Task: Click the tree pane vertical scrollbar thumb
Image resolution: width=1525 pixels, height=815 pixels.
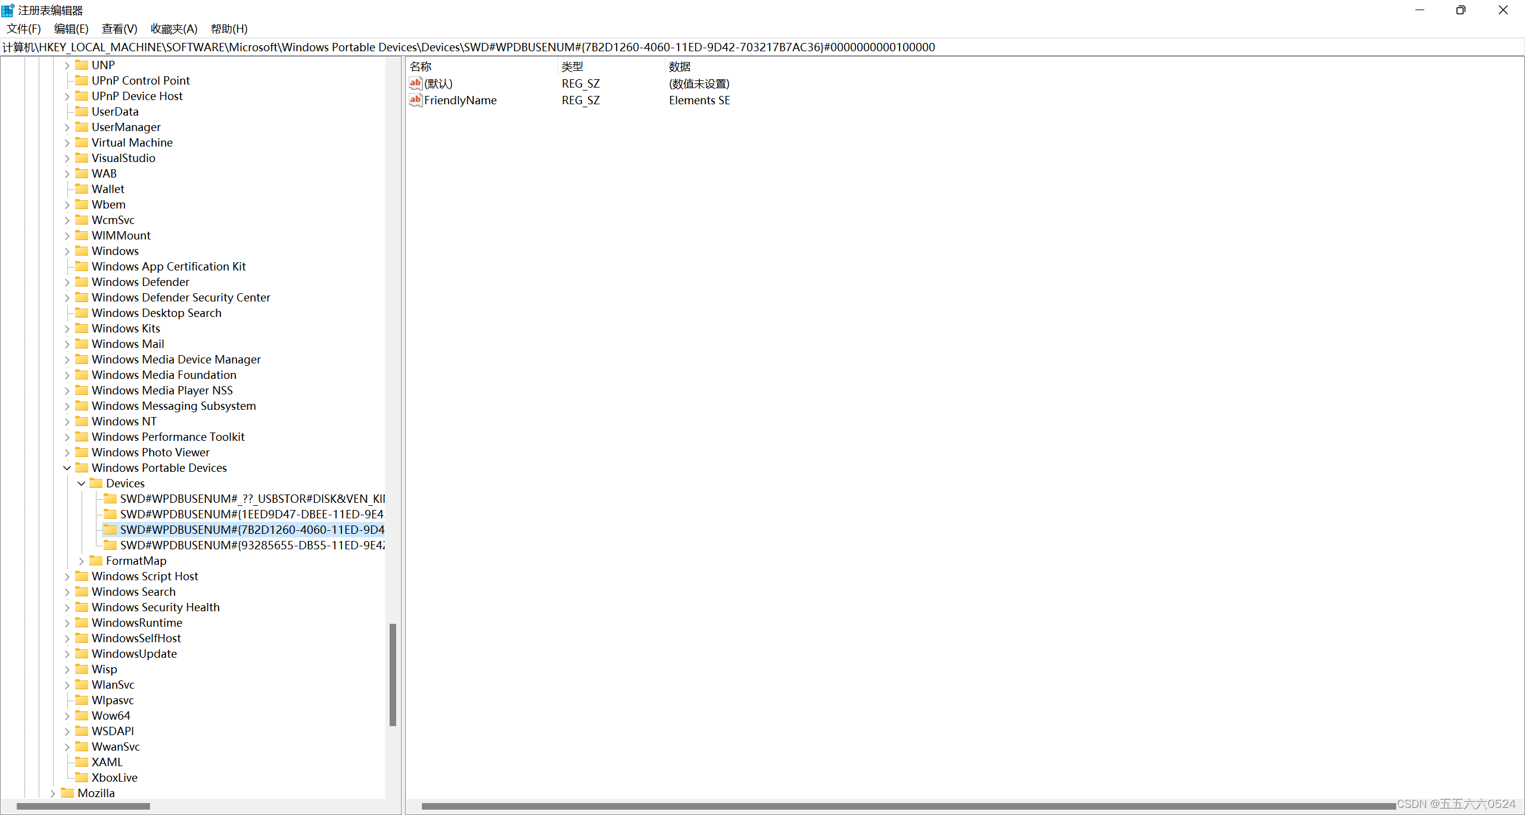Action: pos(393,674)
